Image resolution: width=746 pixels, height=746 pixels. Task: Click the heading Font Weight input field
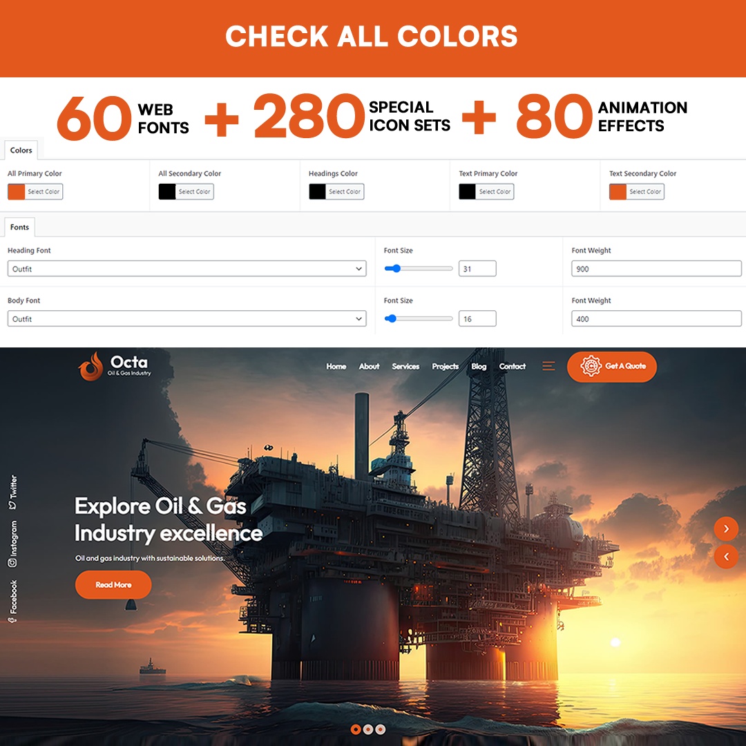pyautogui.click(x=656, y=269)
